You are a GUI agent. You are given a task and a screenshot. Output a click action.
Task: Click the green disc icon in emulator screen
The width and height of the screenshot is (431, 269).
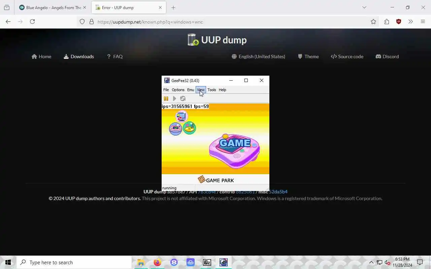[190, 128]
